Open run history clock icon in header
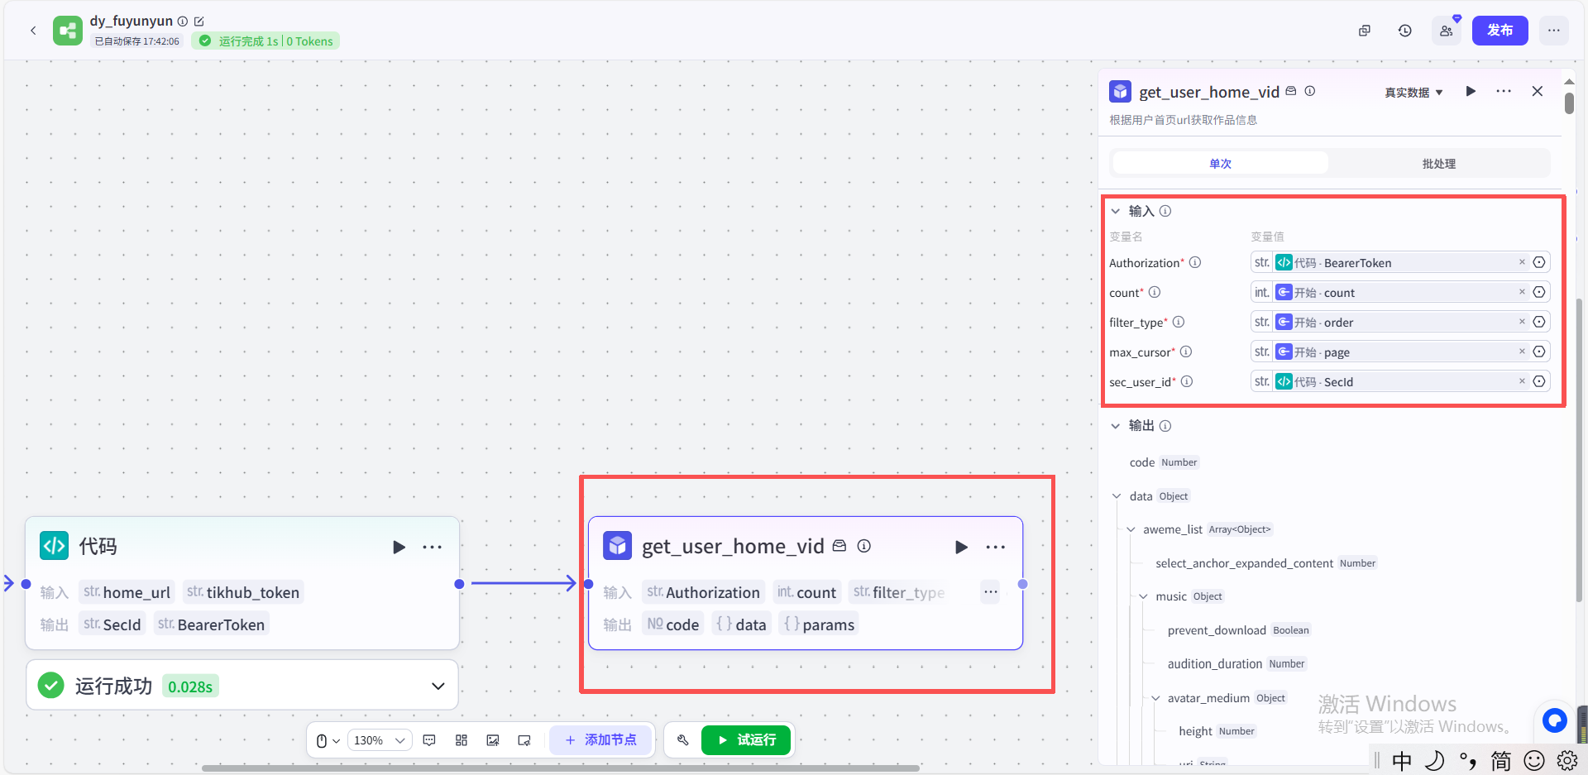This screenshot has height=775, width=1588. [x=1404, y=31]
